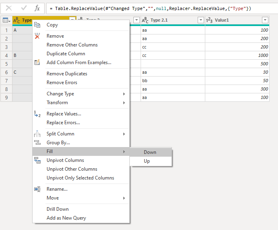Click the Replace Values 1-2 icon
The width and height of the screenshot is (278, 230).
click(x=37, y=114)
